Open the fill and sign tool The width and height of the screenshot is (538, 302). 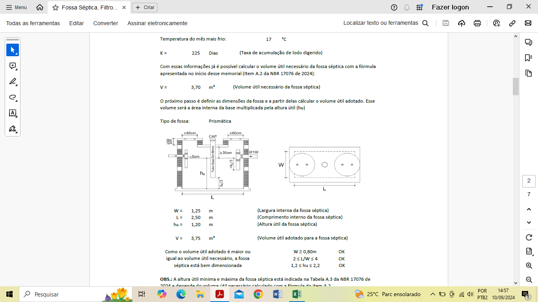tap(13, 129)
